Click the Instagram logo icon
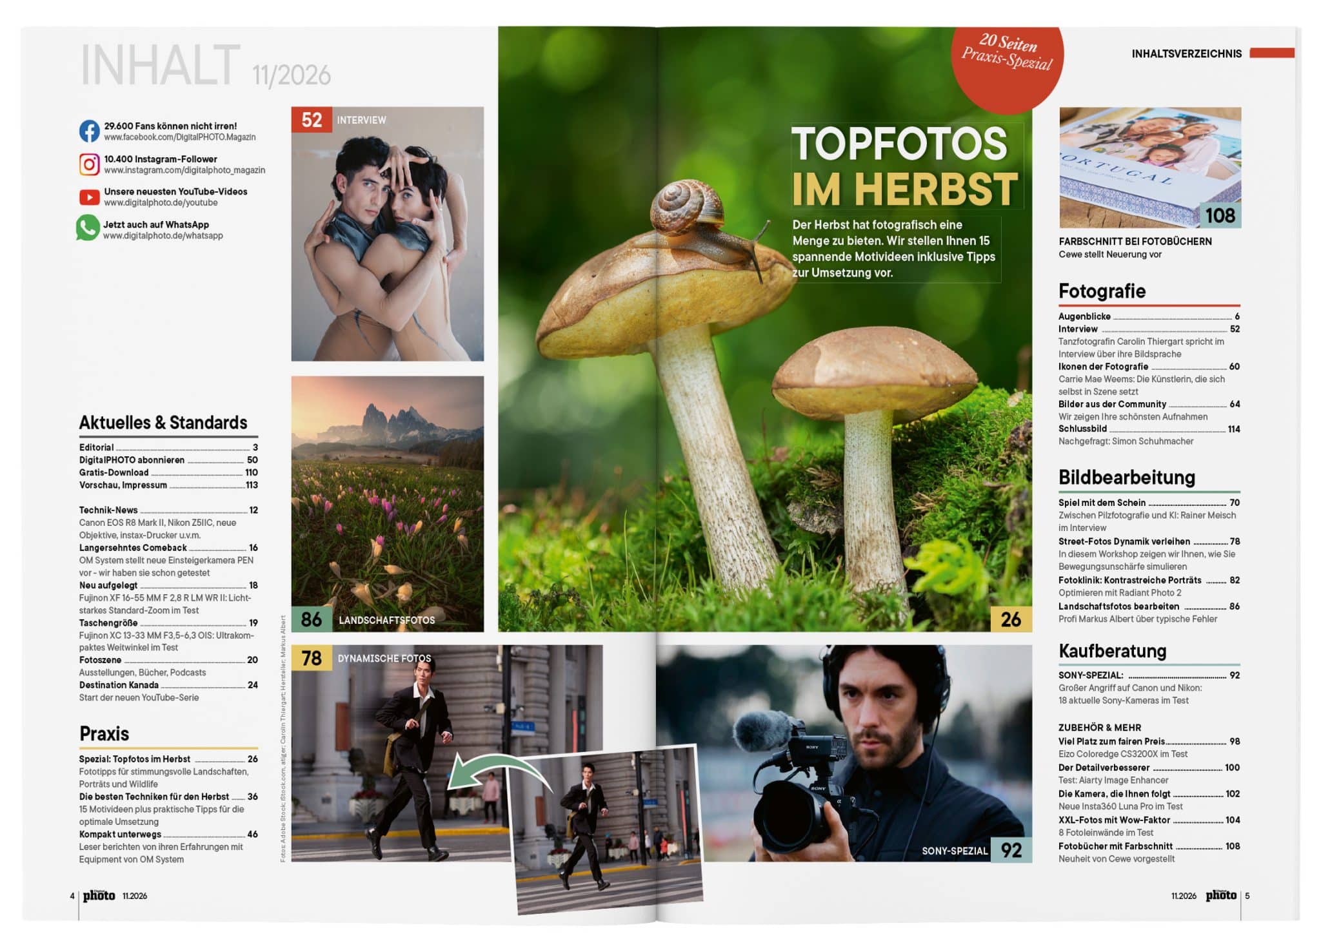The image size is (1321, 948). tap(90, 164)
